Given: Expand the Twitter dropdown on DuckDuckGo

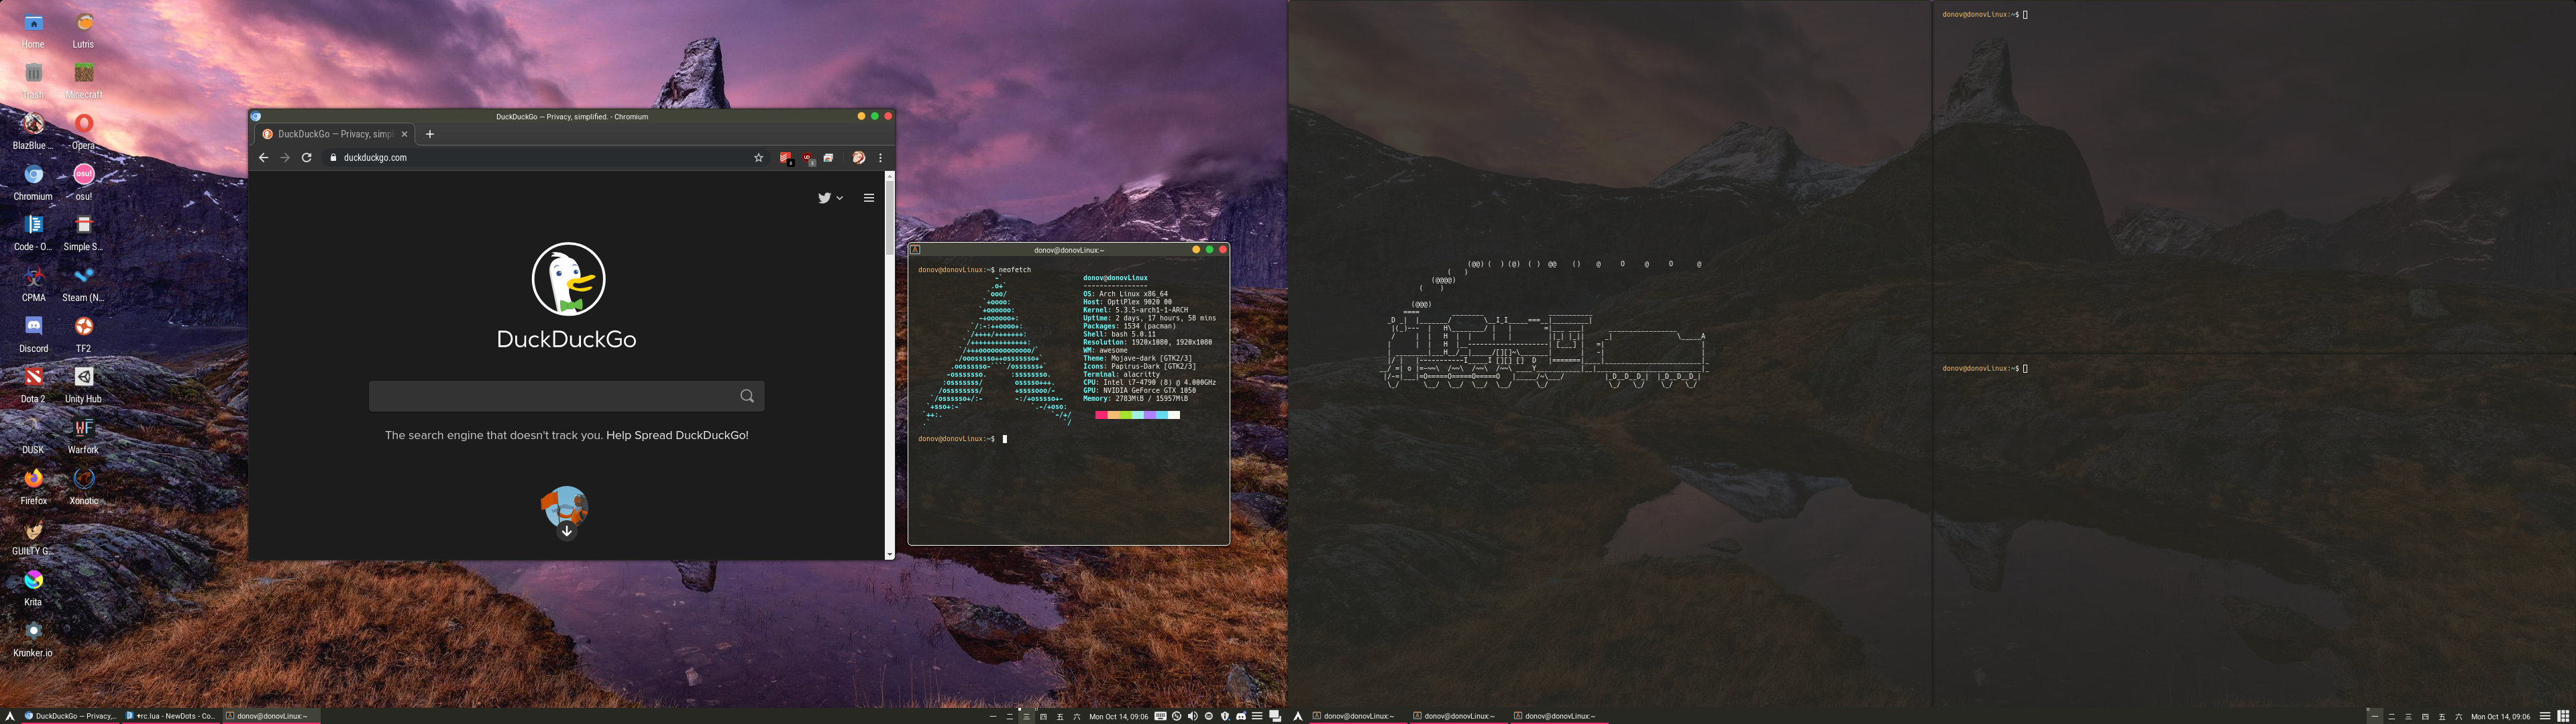Looking at the screenshot, I should (x=831, y=198).
